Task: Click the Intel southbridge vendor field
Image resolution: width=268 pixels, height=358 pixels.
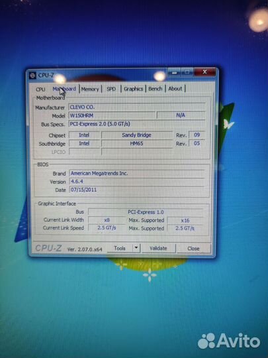Action: pos(84,143)
